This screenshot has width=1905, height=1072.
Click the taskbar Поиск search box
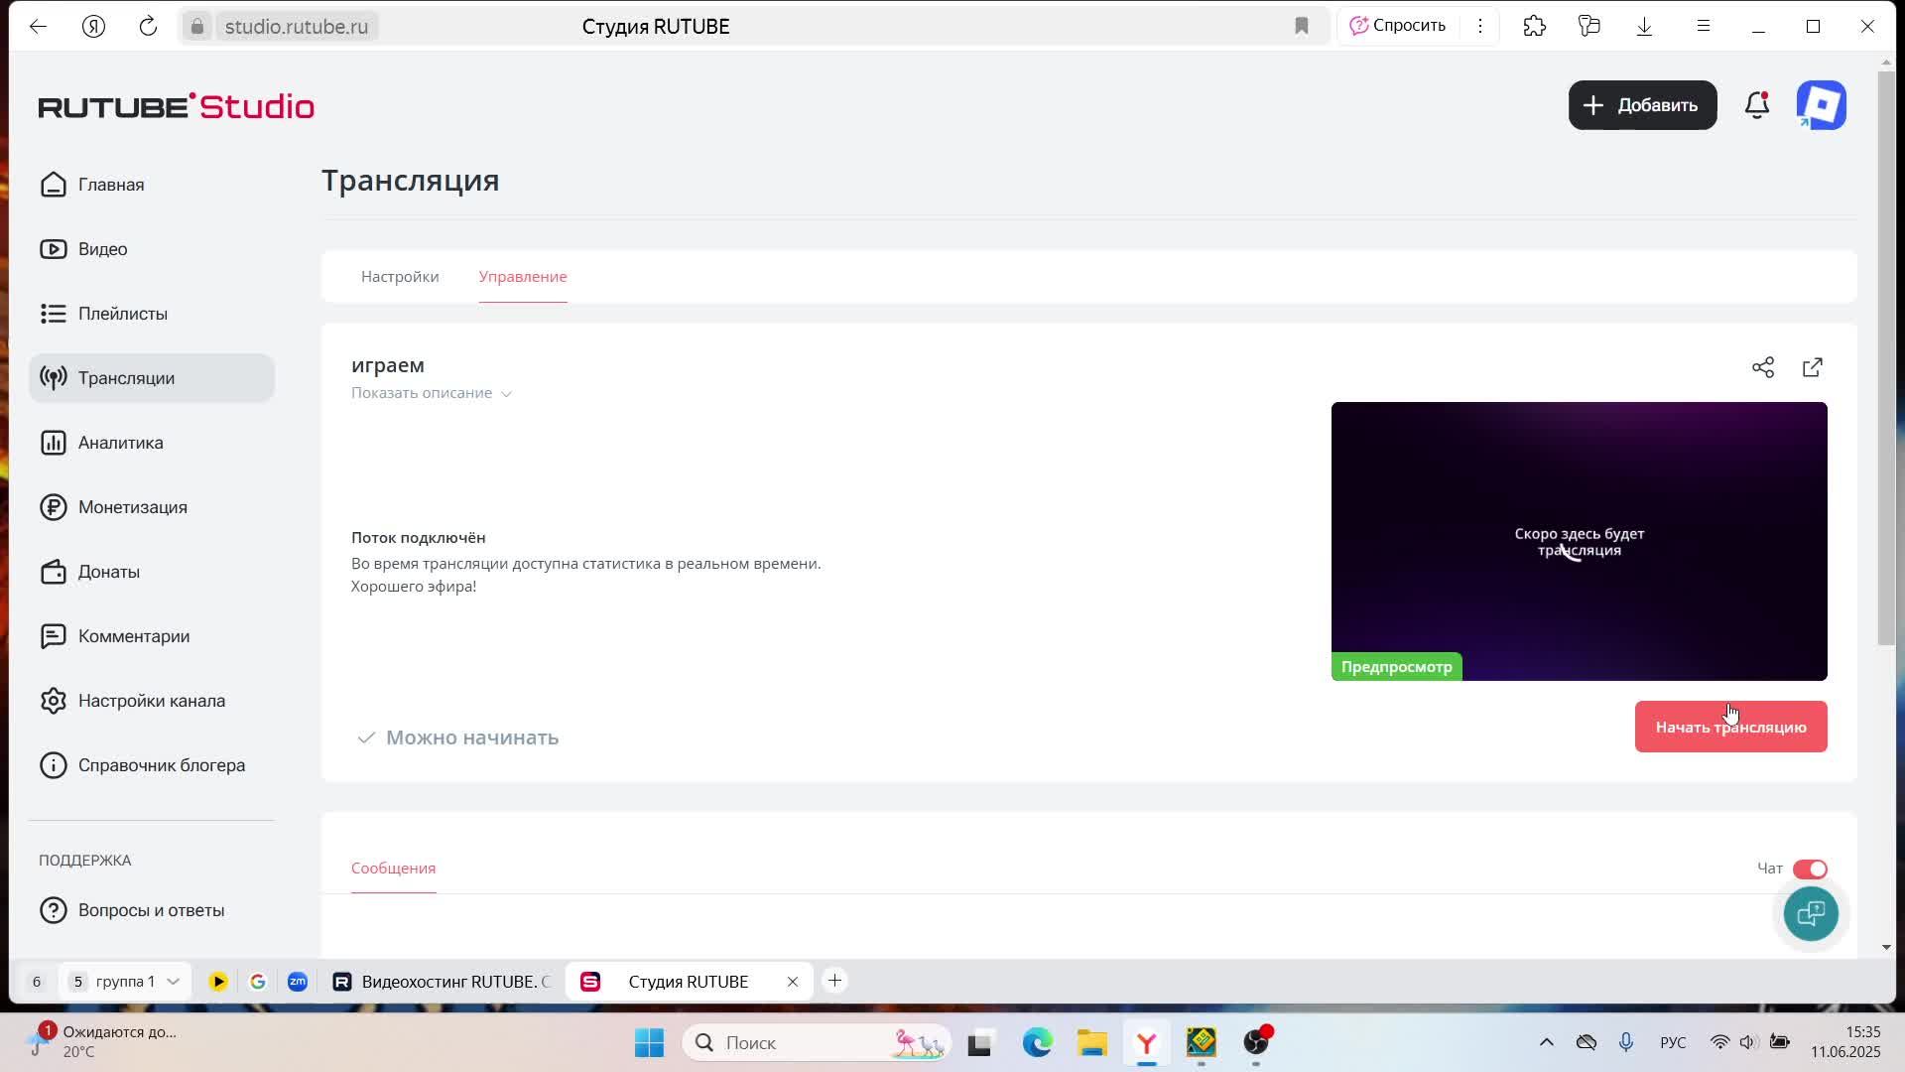click(817, 1042)
